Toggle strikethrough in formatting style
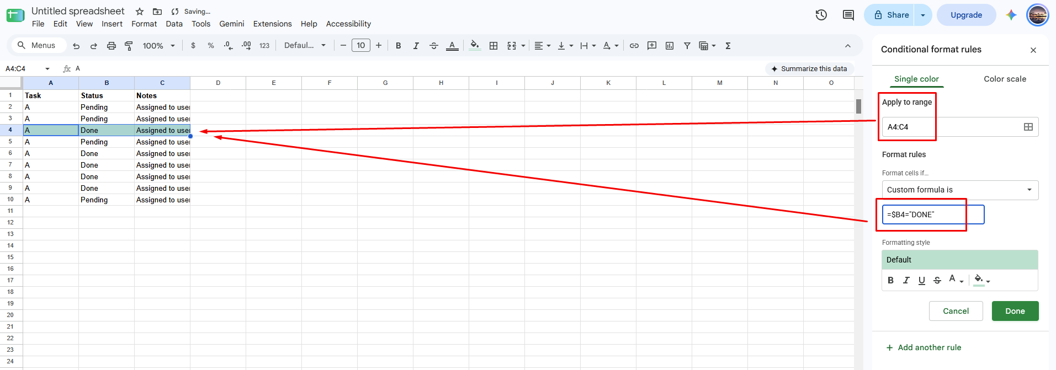 pos(937,280)
